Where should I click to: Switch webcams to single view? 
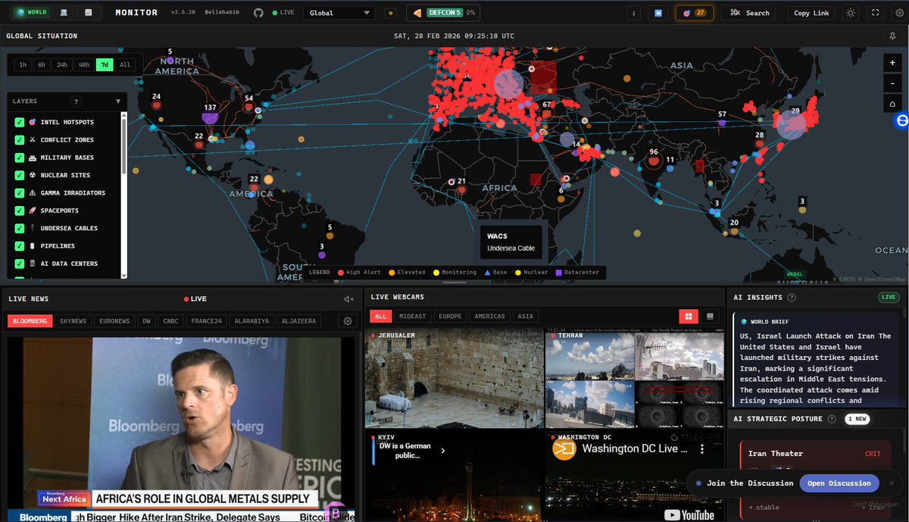[x=710, y=316]
